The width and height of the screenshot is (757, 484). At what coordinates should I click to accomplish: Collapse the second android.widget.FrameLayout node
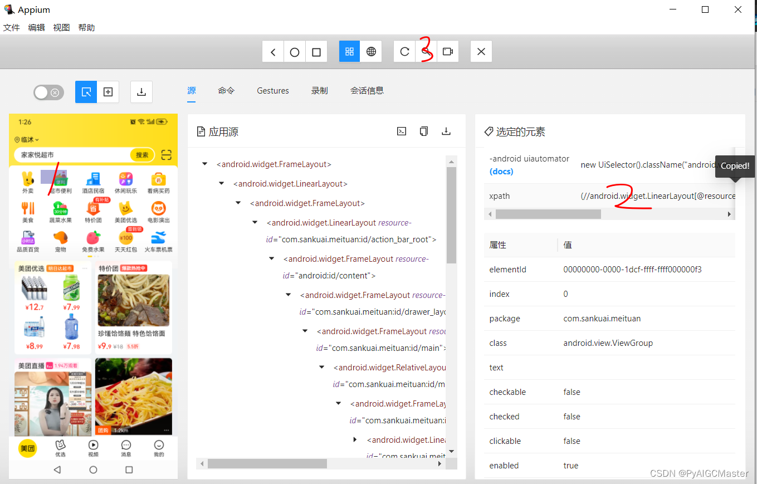point(238,203)
